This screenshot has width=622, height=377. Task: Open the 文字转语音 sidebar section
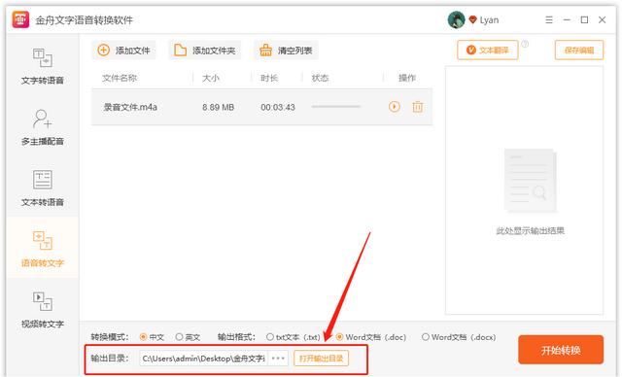click(x=43, y=66)
